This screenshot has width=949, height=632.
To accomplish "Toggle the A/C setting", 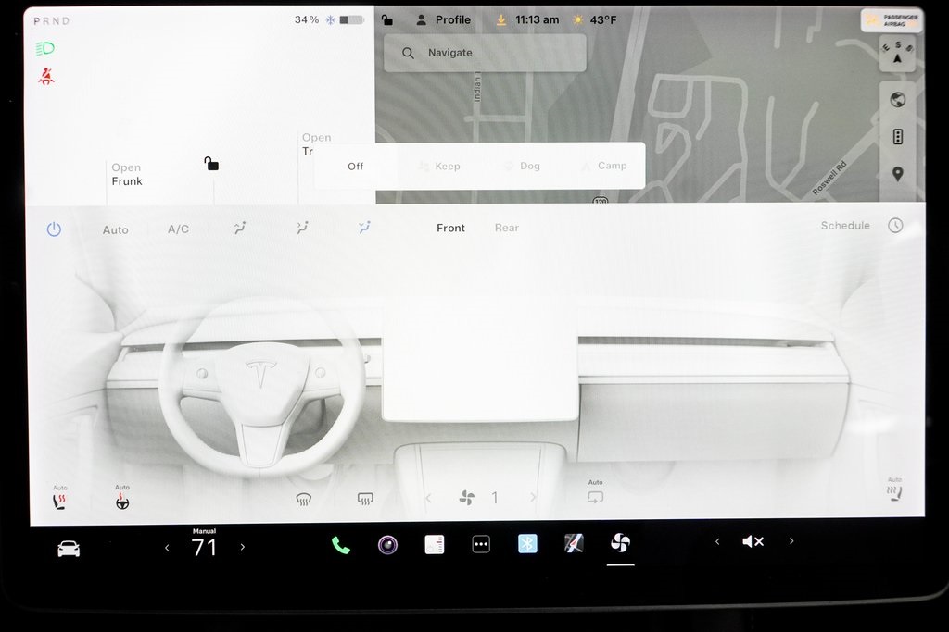I will pos(178,229).
